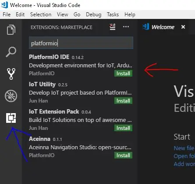Click the Welcome tab's VS Code icon
Viewport: 195px width, 184px height.
(146, 27)
